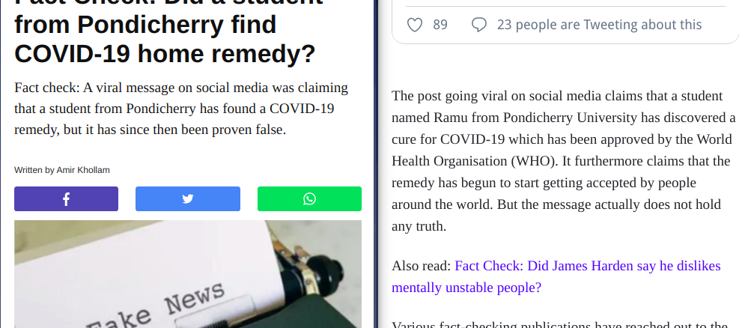Click the 'Also read:' label
The width and height of the screenshot is (751, 328).
(422, 266)
